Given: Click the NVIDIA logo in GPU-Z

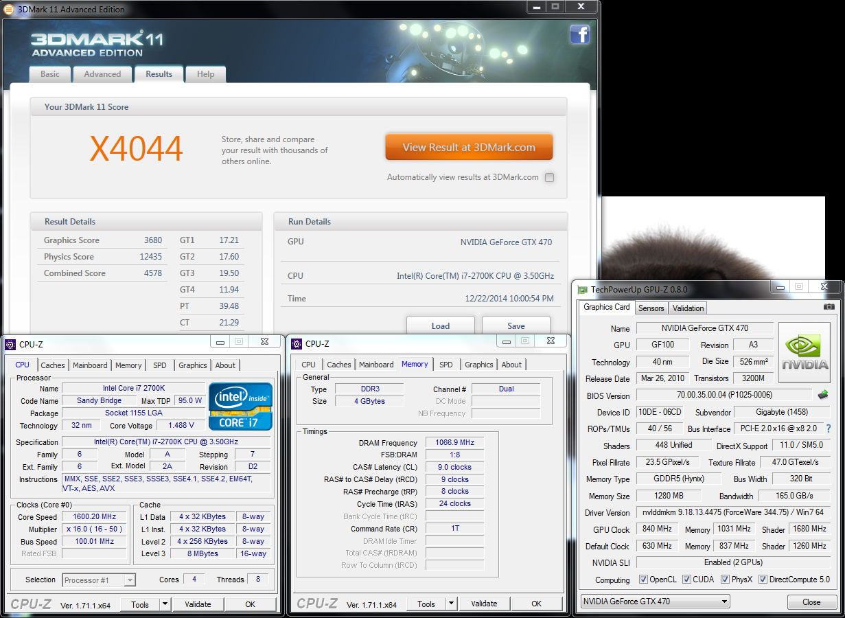Looking at the screenshot, I should (x=804, y=353).
